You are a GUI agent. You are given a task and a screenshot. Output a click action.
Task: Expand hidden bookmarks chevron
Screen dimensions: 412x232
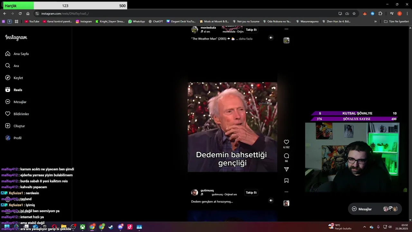[375, 22]
